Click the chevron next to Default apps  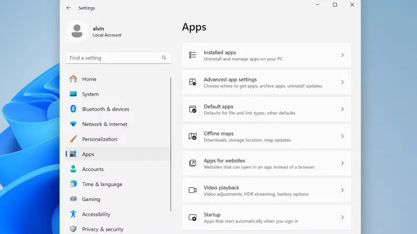click(x=342, y=109)
